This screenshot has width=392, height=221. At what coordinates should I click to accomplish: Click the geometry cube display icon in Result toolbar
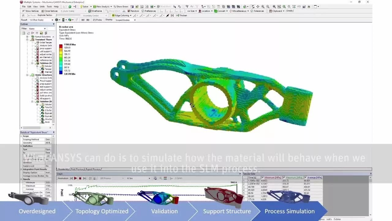[57, 20]
